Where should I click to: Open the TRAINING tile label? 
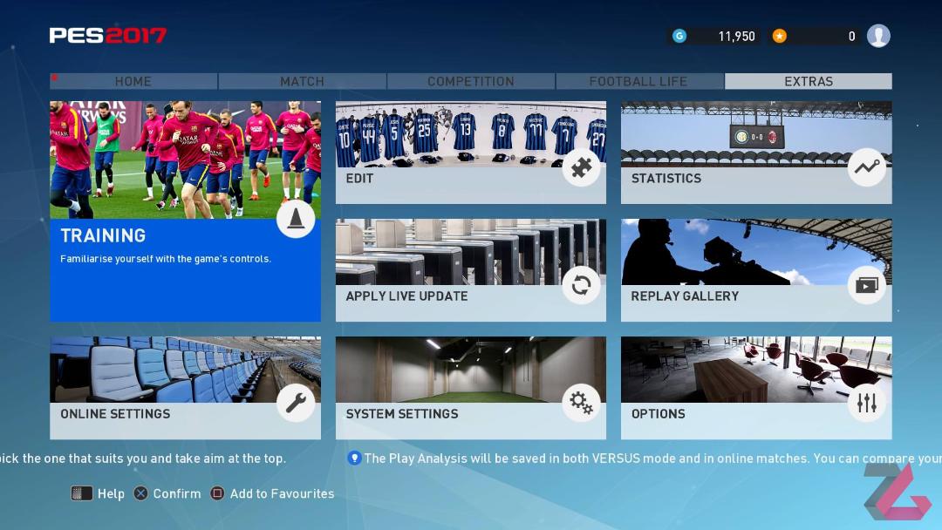pyautogui.click(x=103, y=235)
